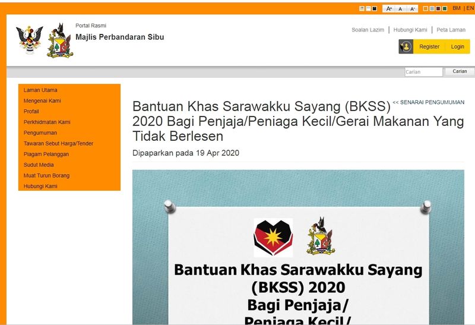The height and width of the screenshot is (325, 475).
Task: Click the user avatar icon beside Register
Action: (406, 47)
